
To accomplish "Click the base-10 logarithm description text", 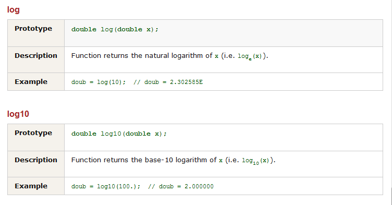I will (x=173, y=160).
